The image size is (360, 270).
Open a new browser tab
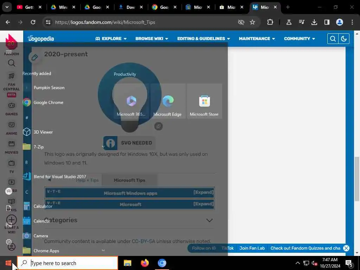click(288, 7)
